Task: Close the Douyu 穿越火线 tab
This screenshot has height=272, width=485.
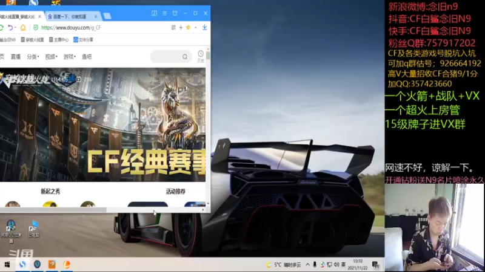Action: (39, 16)
